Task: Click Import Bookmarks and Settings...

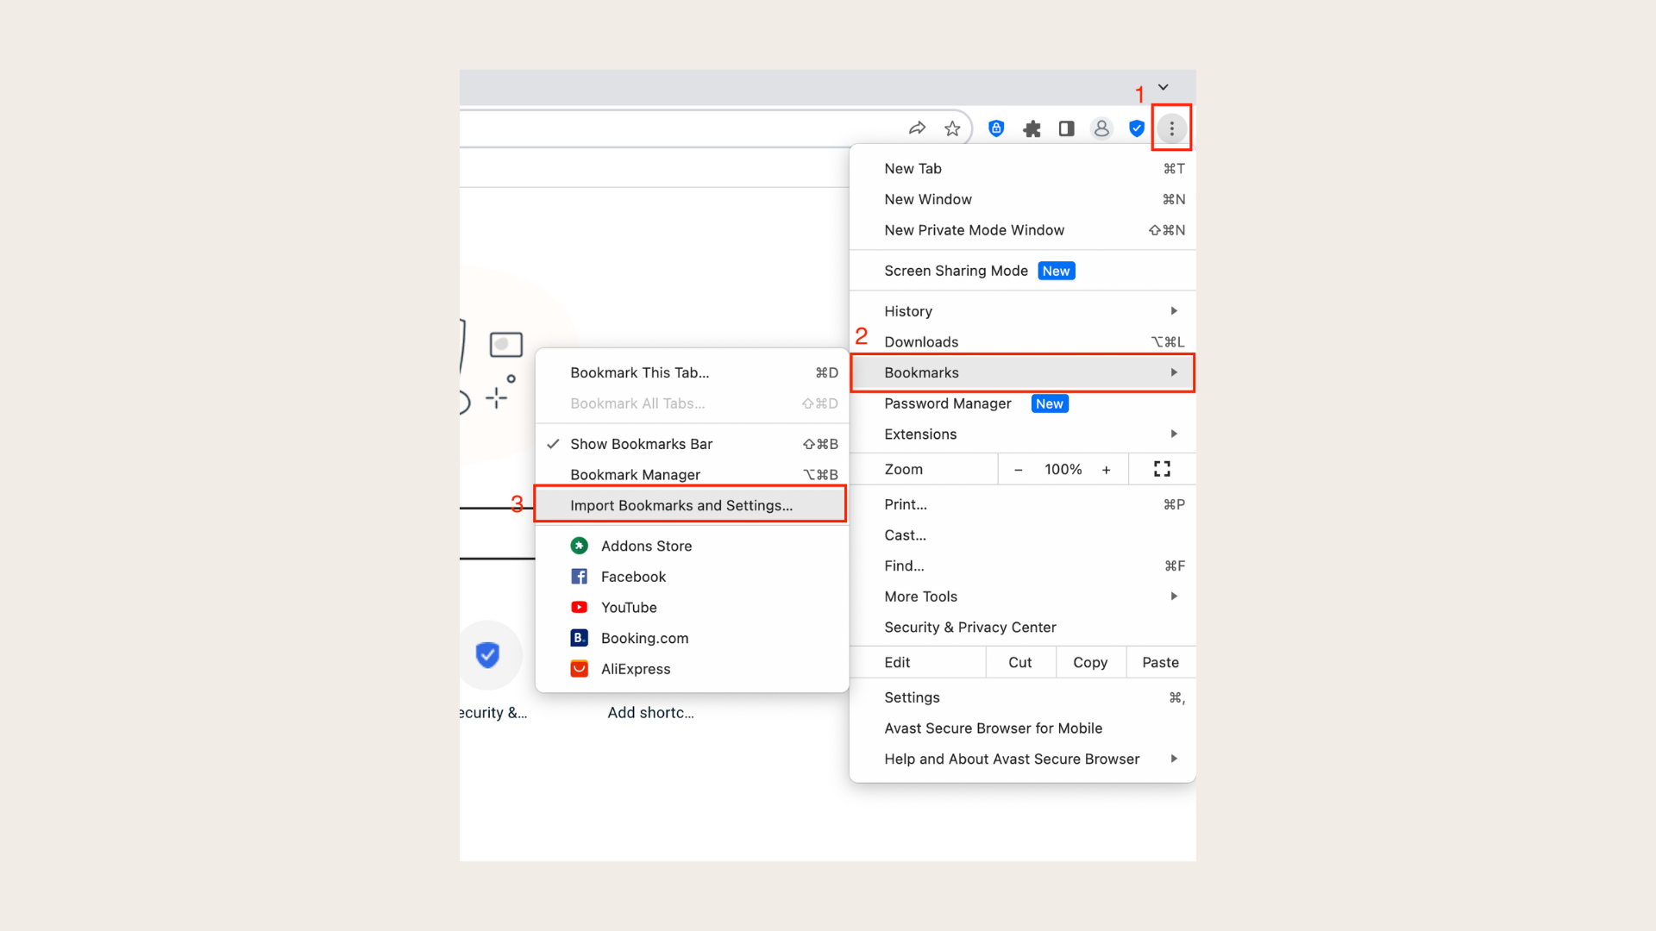Action: point(690,505)
